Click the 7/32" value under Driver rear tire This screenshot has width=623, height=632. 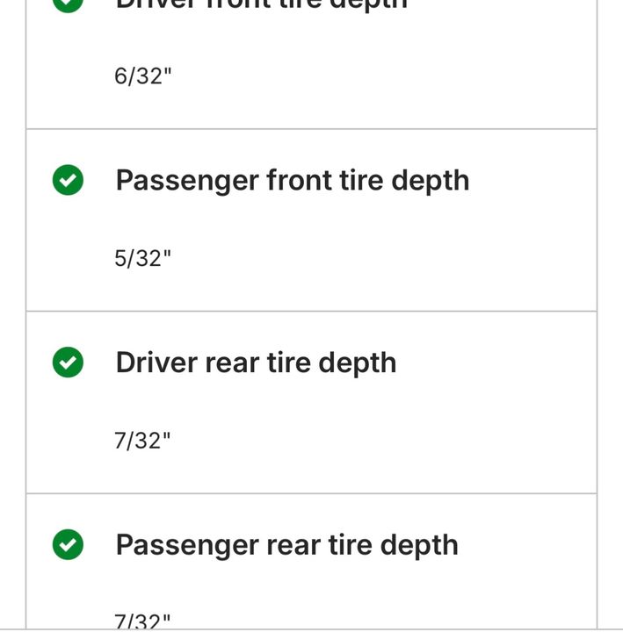[142, 441]
